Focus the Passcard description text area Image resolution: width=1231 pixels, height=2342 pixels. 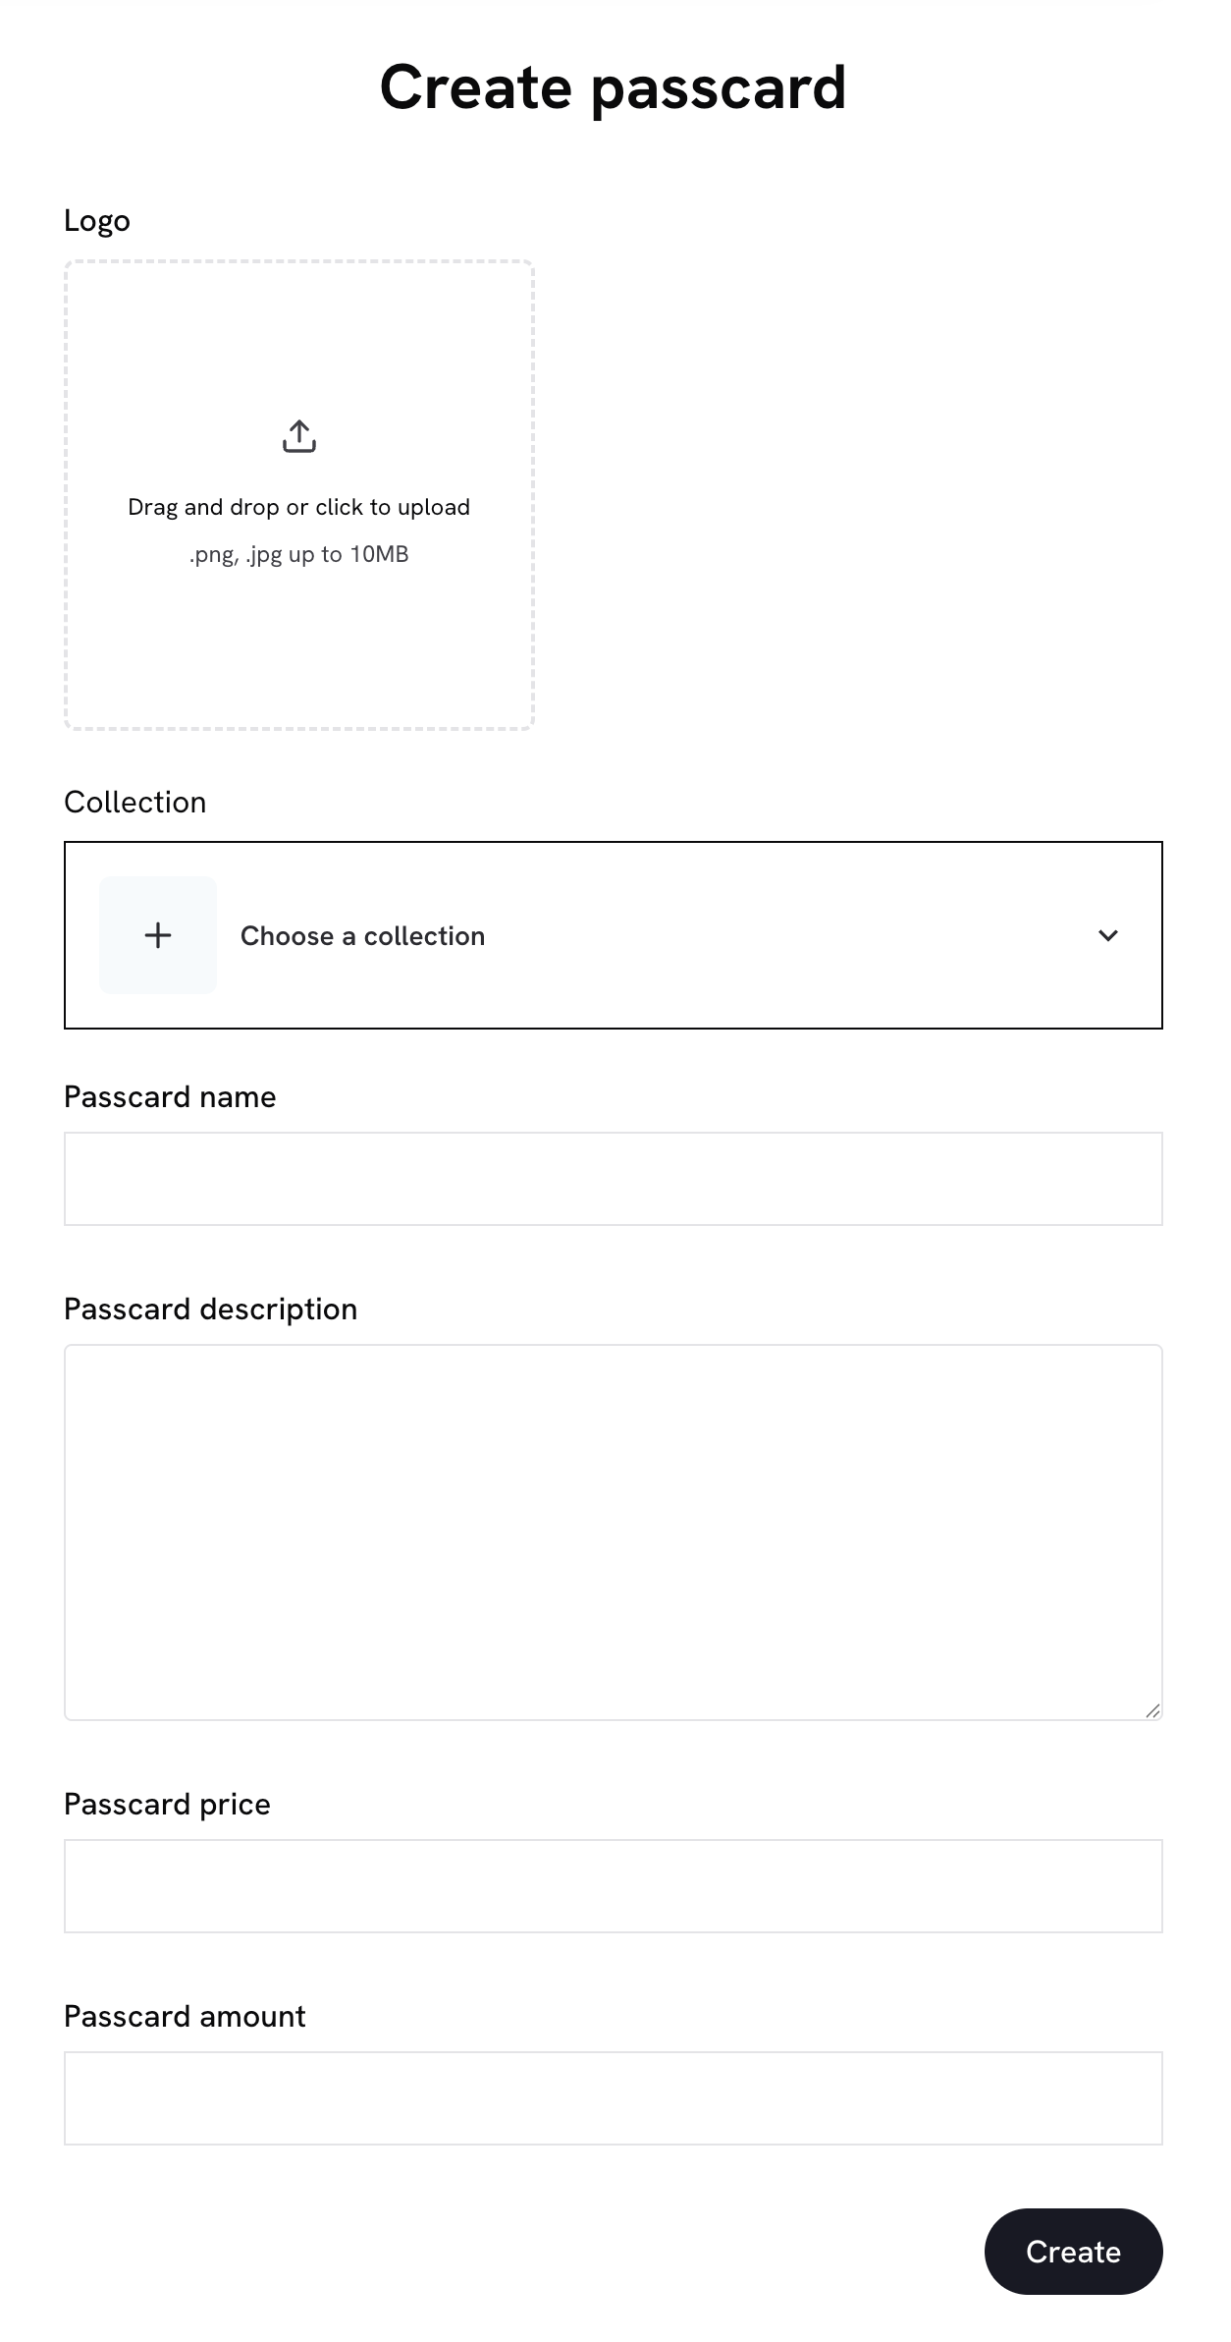click(x=613, y=1532)
